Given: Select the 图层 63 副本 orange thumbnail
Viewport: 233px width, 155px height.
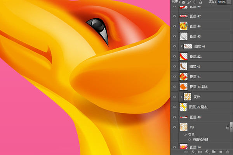Looking at the screenshot, I should 183,87.
